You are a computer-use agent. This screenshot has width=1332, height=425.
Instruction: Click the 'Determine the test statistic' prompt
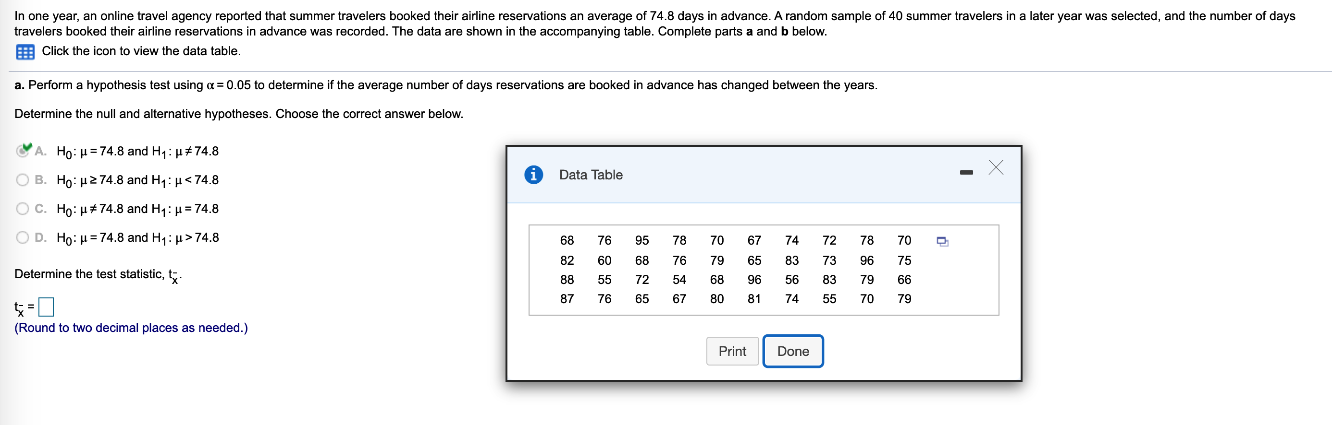[x=98, y=275]
